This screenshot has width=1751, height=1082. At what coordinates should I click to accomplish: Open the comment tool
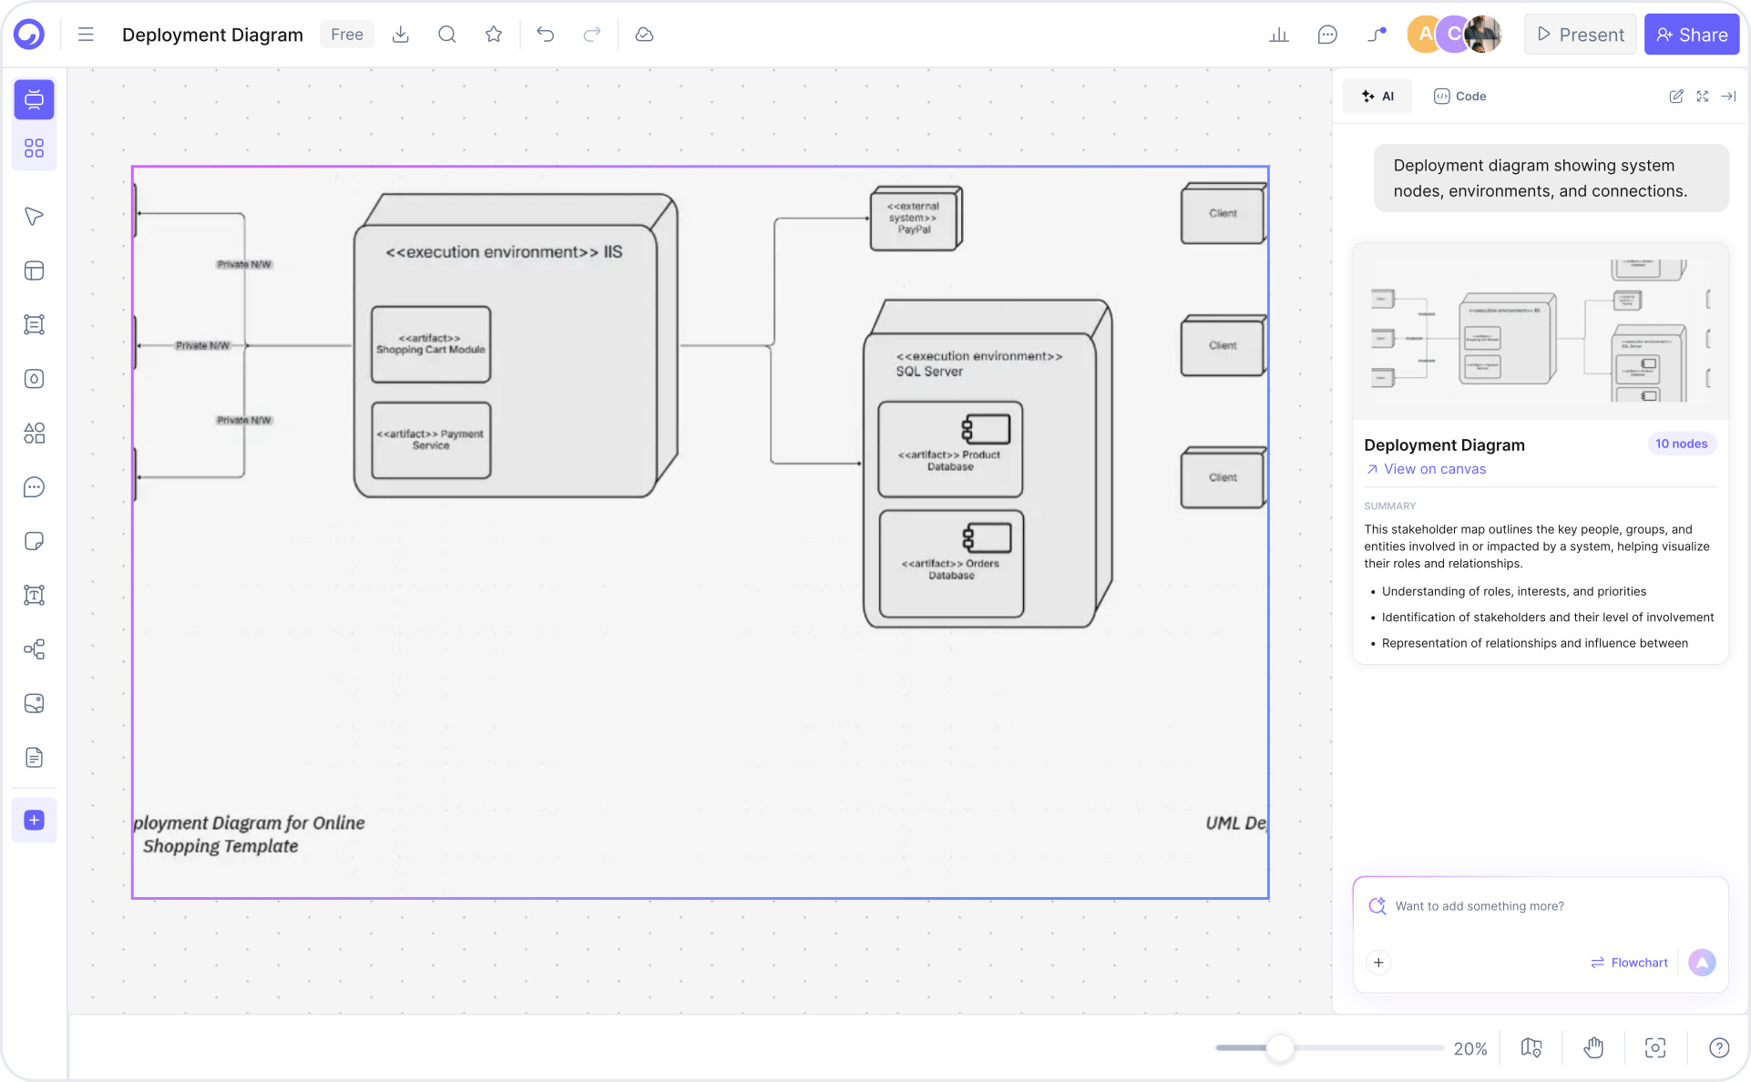click(x=34, y=486)
